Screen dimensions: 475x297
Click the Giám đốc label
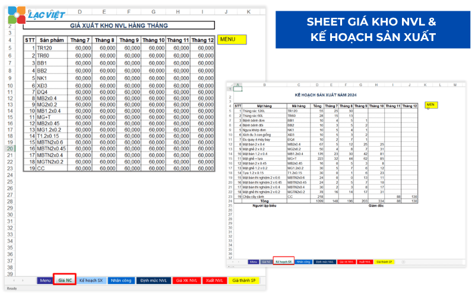(x=376, y=206)
